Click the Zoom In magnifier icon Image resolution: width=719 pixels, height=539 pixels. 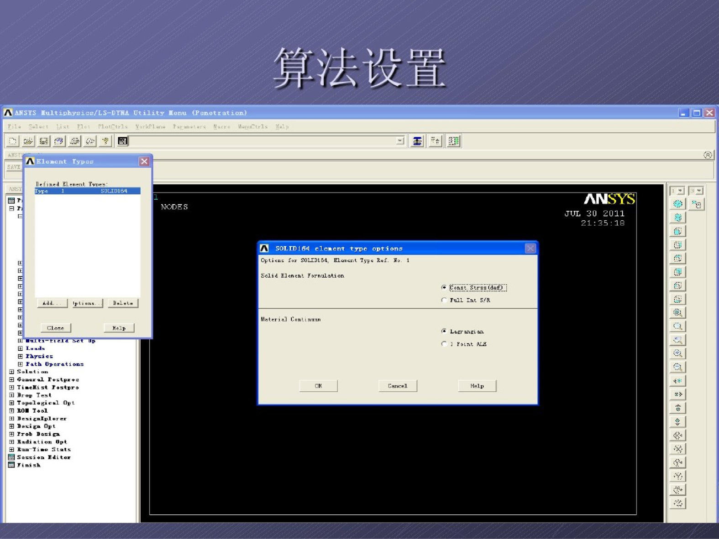(x=678, y=353)
